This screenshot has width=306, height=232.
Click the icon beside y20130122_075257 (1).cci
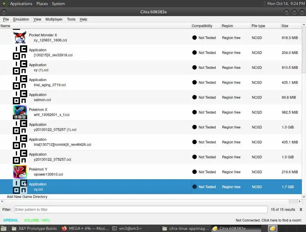[20, 127]
